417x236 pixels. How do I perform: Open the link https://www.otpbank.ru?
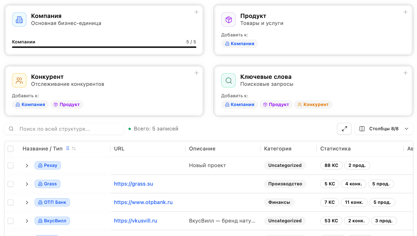[x=143, y=202]
